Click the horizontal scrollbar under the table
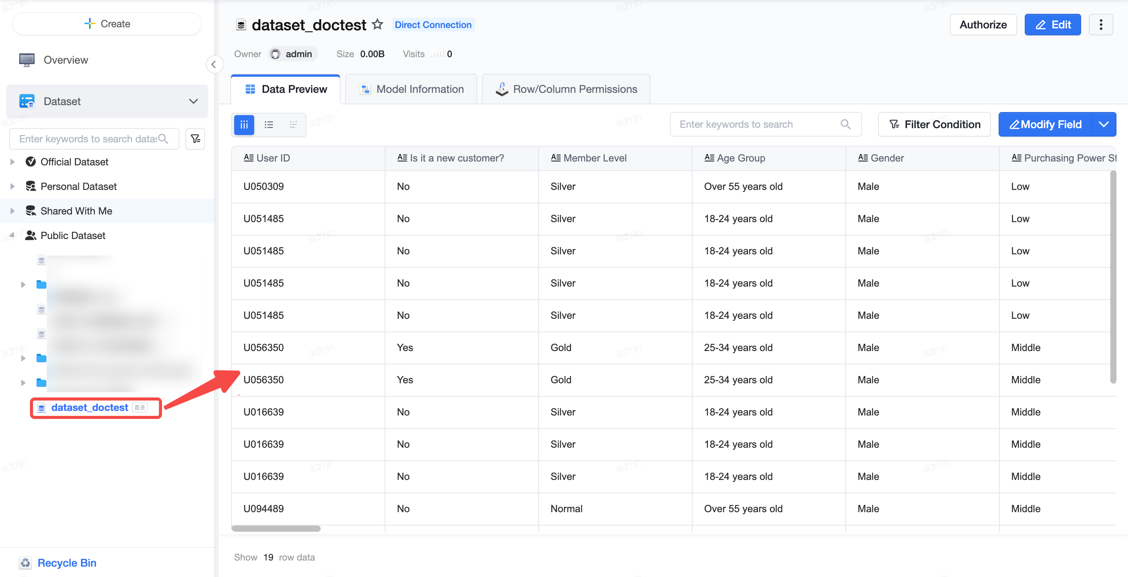This screenshot has width=1128, height=577. 276,528
